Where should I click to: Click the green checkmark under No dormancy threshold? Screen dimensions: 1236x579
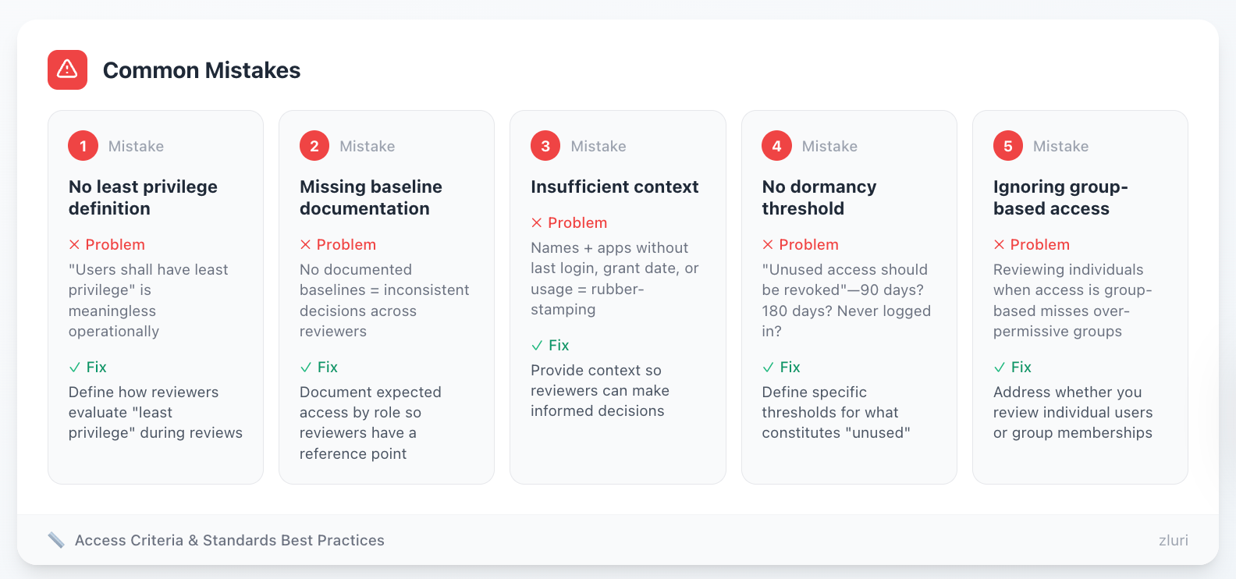pos(768,367)
